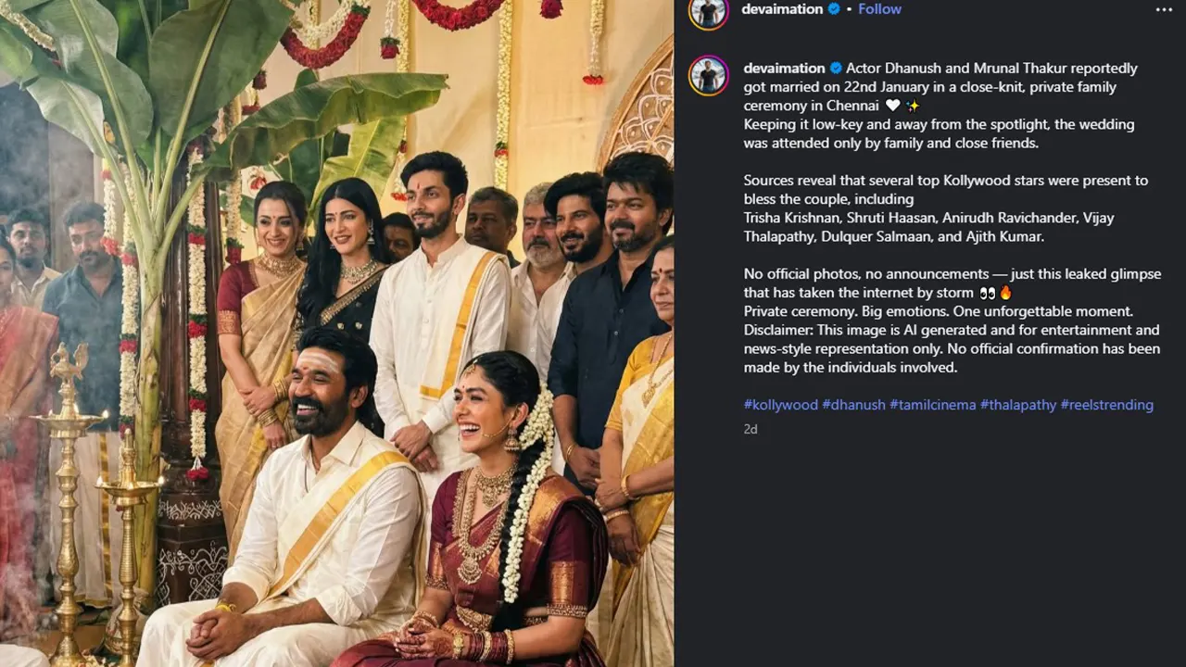The image size is (1186, 667).
Task: Open the #thalapathy hashtag
Action: (x=1016, y=405)
